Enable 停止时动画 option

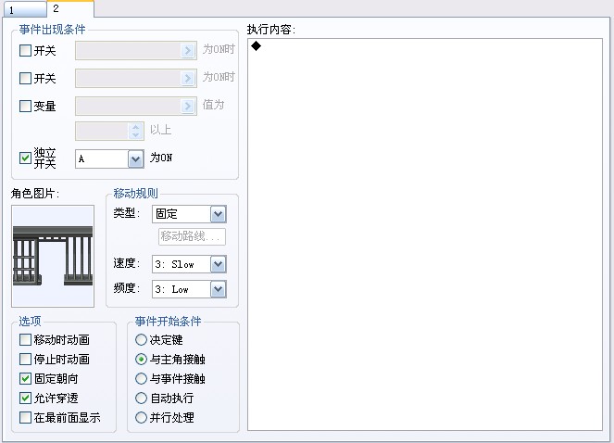[x=55, y=359]
